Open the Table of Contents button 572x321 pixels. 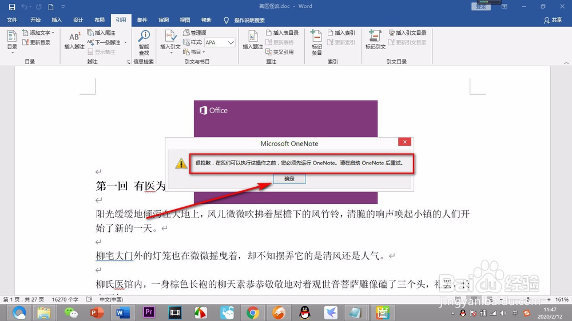pyautogui.click(x=12, y=42)
